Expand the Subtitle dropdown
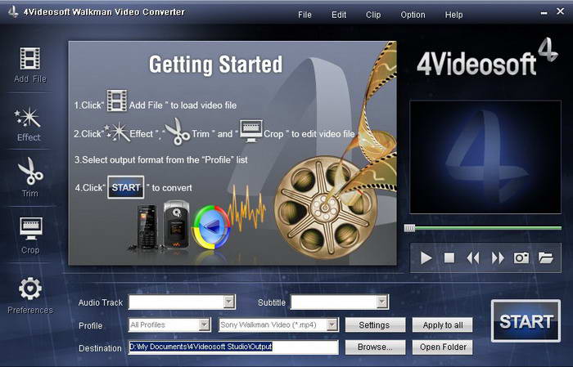The height and width of the screenshot is (367, 573). click(x=382, y=302)
